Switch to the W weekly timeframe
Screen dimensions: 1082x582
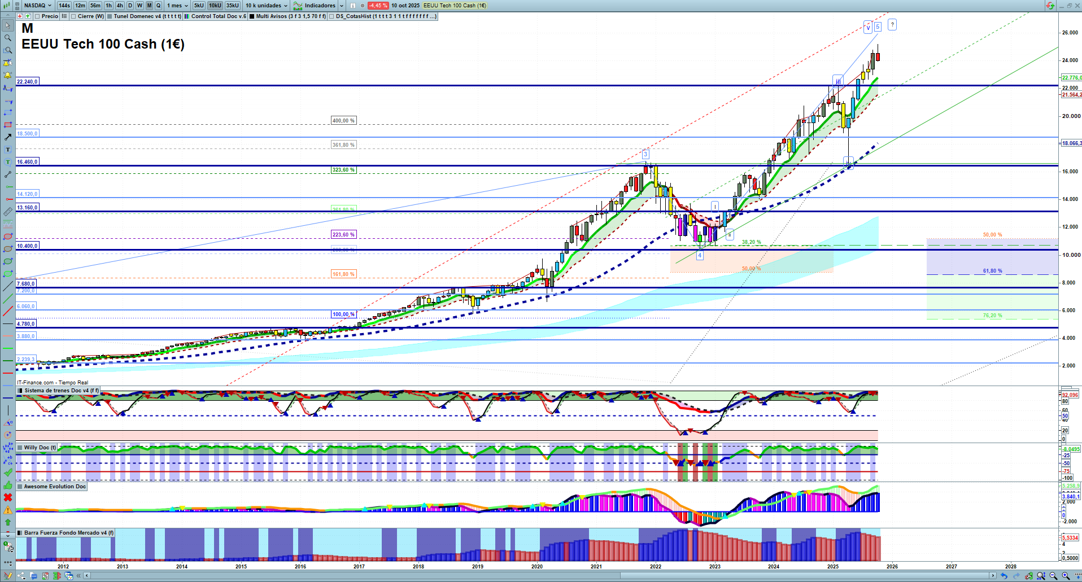coord(139,6)
